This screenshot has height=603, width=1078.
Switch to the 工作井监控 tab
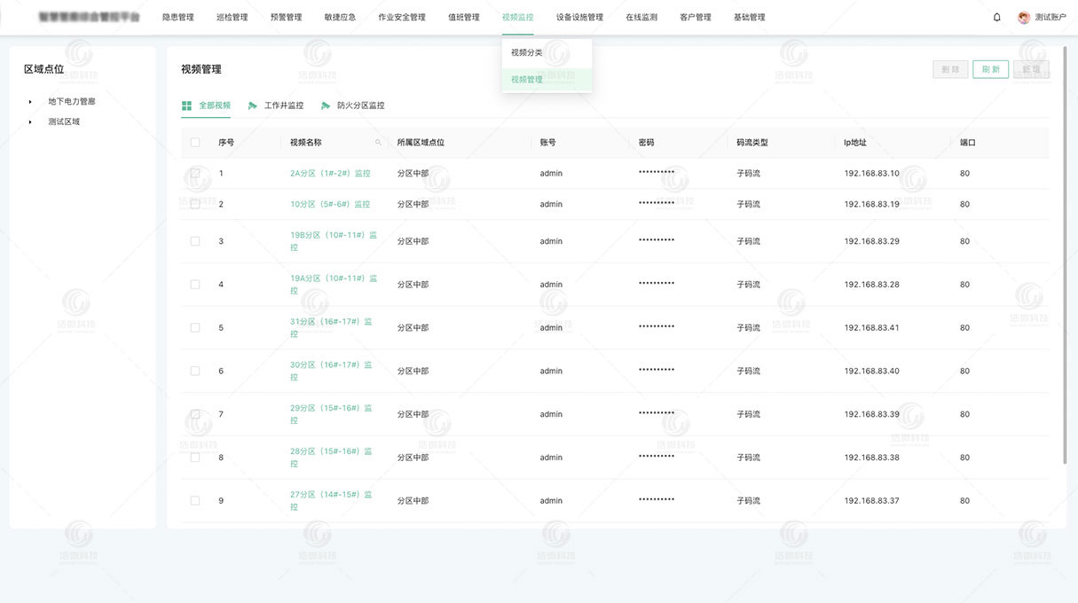pyautogui.click(x=282, y=105)
